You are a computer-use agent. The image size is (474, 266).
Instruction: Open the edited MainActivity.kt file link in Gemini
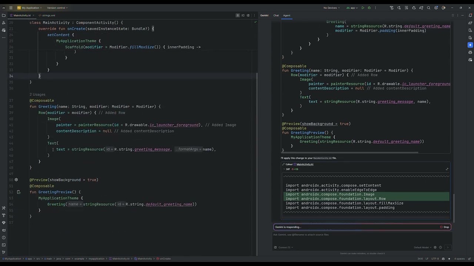(305, 164)
